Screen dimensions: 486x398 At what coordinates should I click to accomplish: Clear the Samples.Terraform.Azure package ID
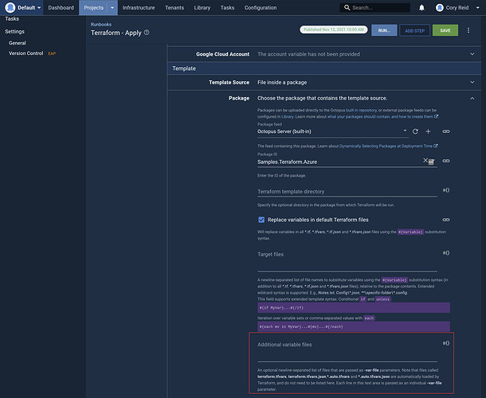pyautogui.click(x=425, y=160)
